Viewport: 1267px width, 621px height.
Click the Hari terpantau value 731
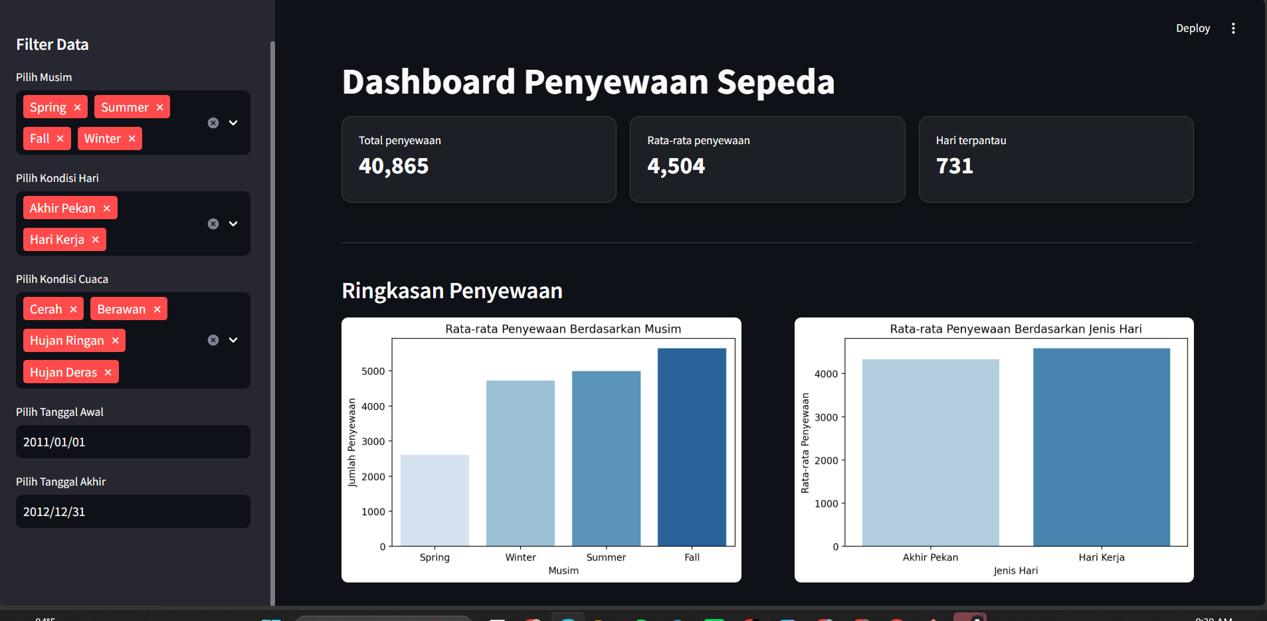pyautogui.click(x=955, y=166)
